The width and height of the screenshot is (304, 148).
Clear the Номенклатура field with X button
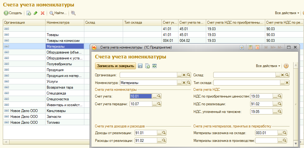pos(184,82)
